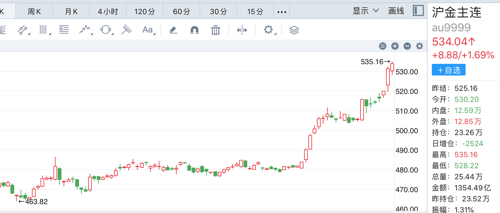Zoom out chart with minus button

pyautogui.click(x=407, y=46)
